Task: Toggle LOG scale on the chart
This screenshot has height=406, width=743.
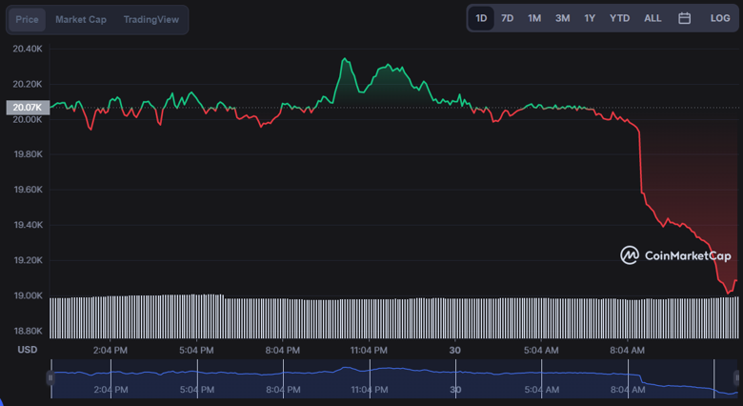Action: click(x=719, y=18)
